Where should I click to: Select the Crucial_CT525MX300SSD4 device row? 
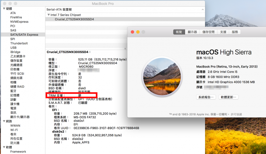[x=125, y=19]
